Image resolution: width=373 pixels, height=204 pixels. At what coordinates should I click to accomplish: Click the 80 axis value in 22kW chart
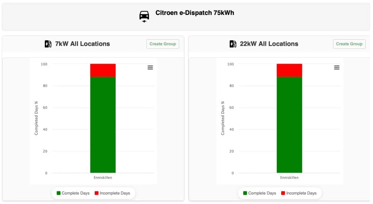point(231,86)
